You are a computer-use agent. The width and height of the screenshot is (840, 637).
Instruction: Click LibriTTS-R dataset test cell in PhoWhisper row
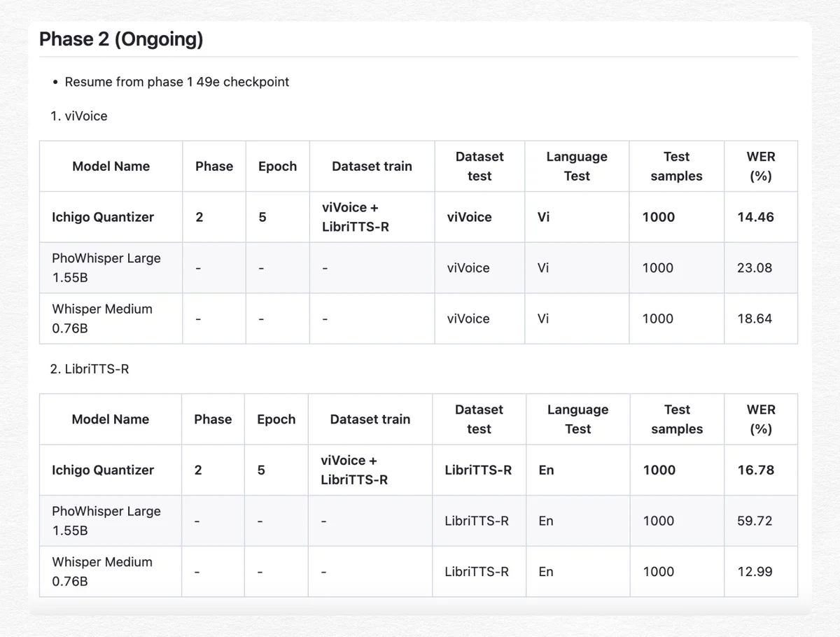click(477, 521)
